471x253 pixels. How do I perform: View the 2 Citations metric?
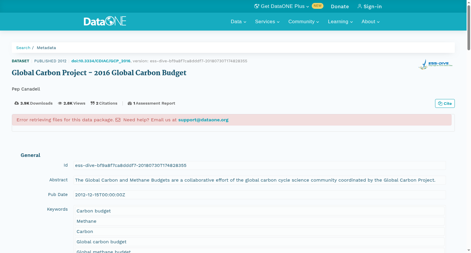click(x=104, y=103)
